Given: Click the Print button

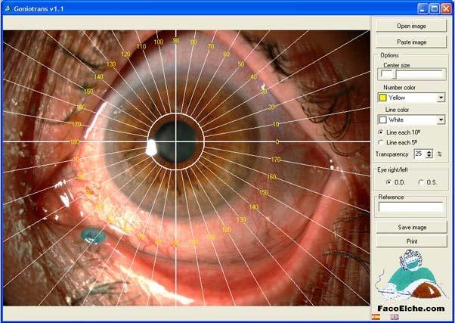Looking at the screenshot, I should pos(412,241).
